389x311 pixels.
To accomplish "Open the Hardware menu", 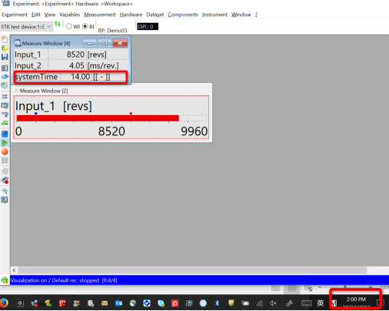I will 131,15.
